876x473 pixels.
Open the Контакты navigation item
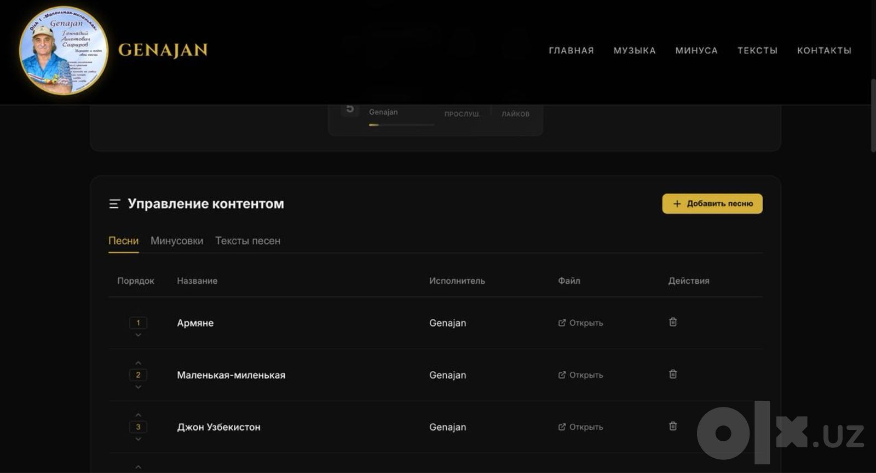tap(824, 50)
